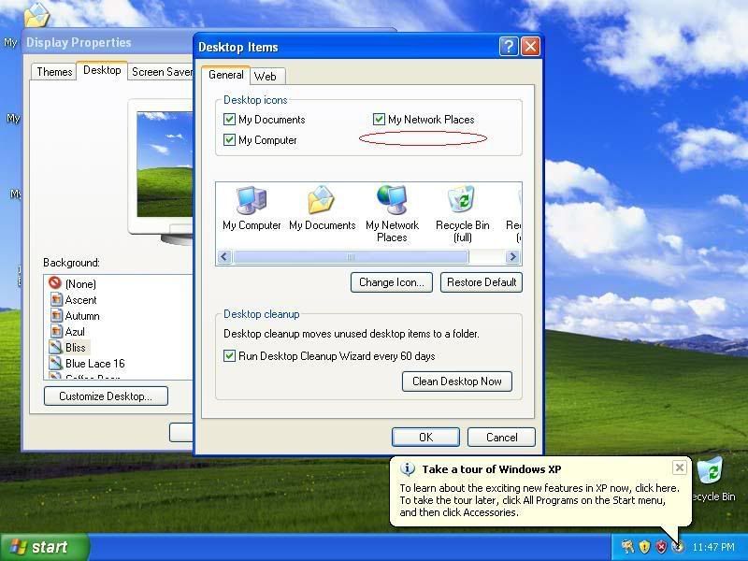Click the red shield alert tray icon

[661, 546]
